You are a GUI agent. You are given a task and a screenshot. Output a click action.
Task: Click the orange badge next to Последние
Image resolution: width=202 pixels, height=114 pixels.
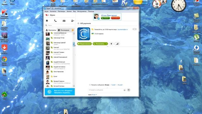pyautogui.click(x=73, y=30)
